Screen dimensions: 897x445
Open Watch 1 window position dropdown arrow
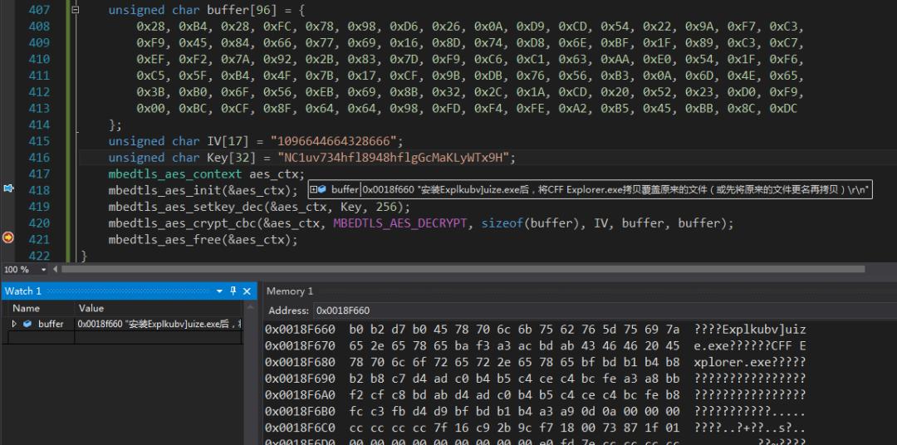coord(219,291)
